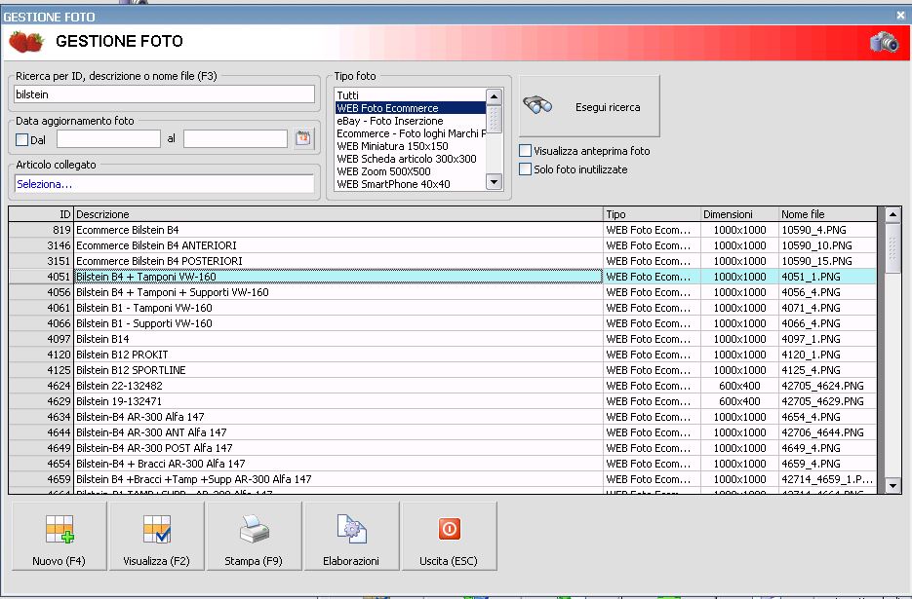
Task: Select row Bilstein-B4 AR-300 ANT Alfa 147
Action: (x=443, y=432)
